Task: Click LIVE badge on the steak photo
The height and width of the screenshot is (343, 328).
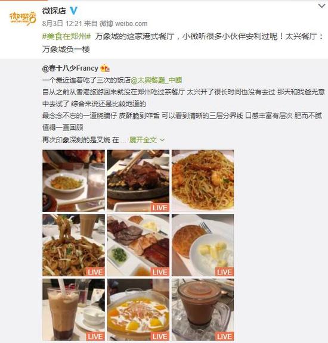Action: 160,208
